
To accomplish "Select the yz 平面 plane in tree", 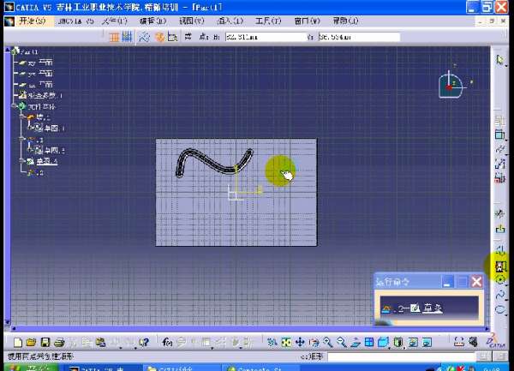I will [40, 74].
